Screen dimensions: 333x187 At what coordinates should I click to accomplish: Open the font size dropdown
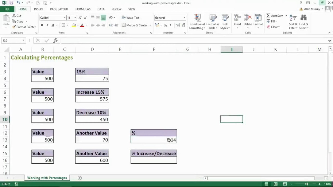point(75,18)
